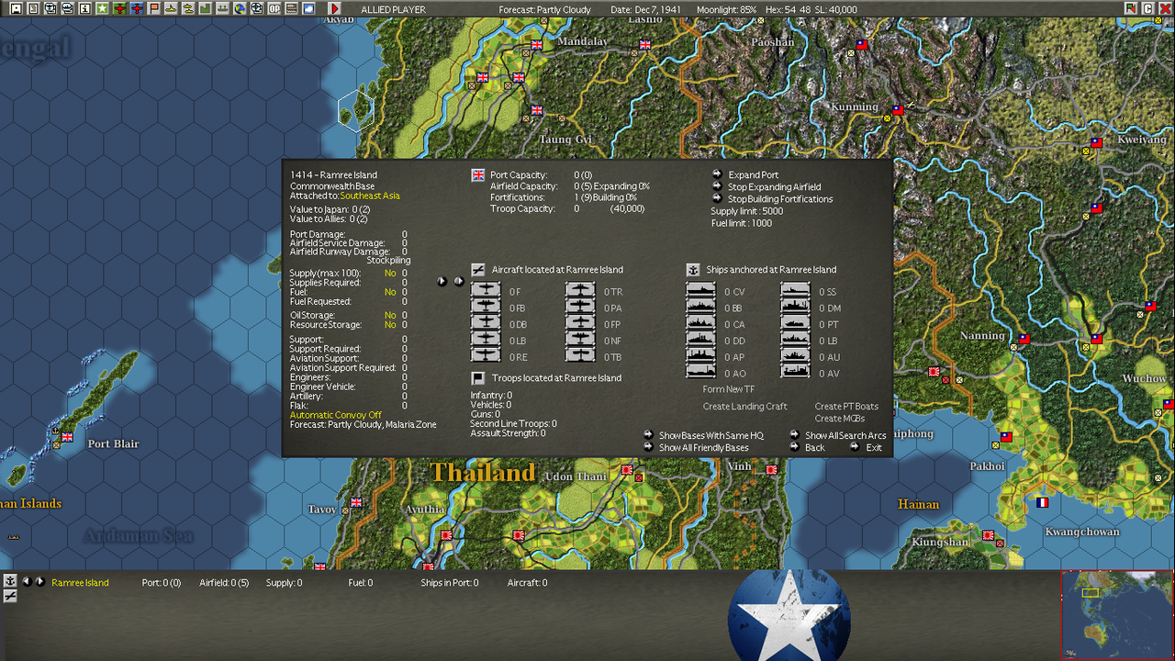This screenshot has width=1175, height=661.
Task: Select red plane on blue background icon
Action: coord(137,9)
